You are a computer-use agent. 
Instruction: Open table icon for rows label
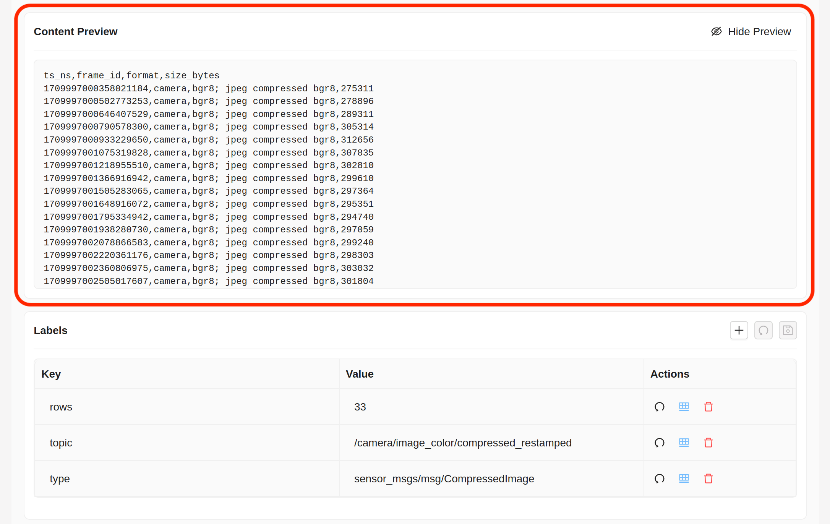point(684,407)
